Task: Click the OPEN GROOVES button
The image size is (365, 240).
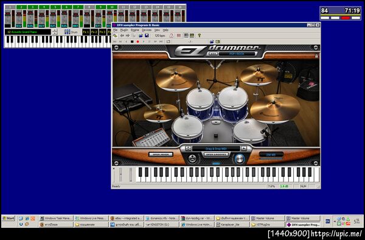Action: (216, 155)
